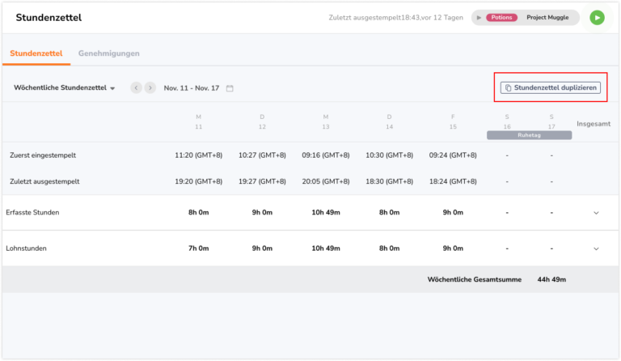Click the 18:30 (GMT+8) clock-out time
This screenshot has width=621, height=361.
coord(389,181)
